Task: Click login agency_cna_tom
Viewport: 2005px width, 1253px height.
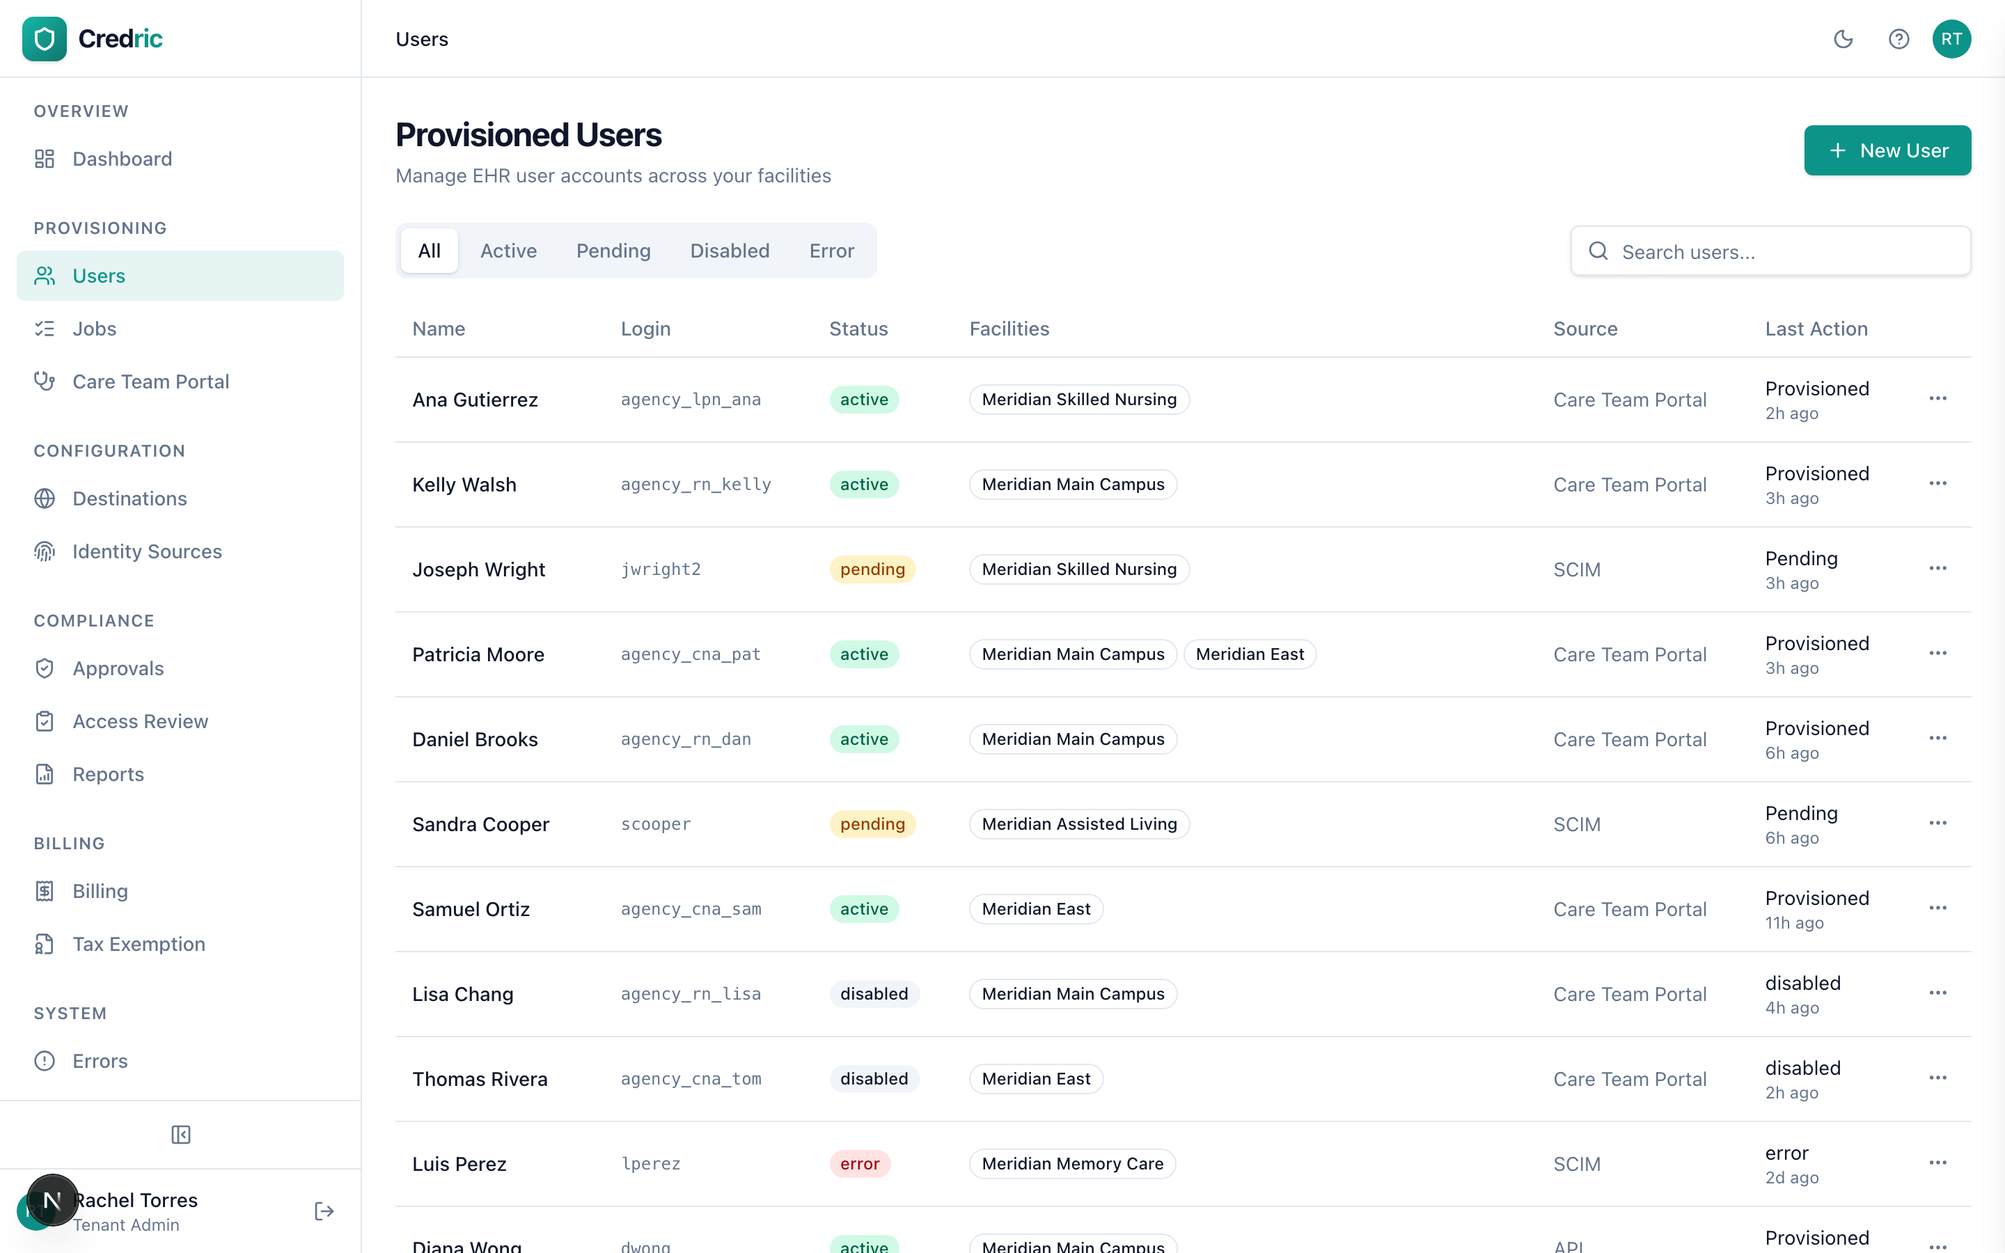Action: point(691,1079)
